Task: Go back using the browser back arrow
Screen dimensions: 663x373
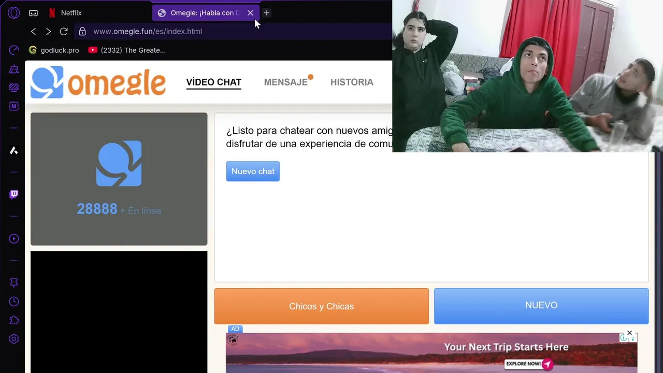Action: (x=33, y=32)
